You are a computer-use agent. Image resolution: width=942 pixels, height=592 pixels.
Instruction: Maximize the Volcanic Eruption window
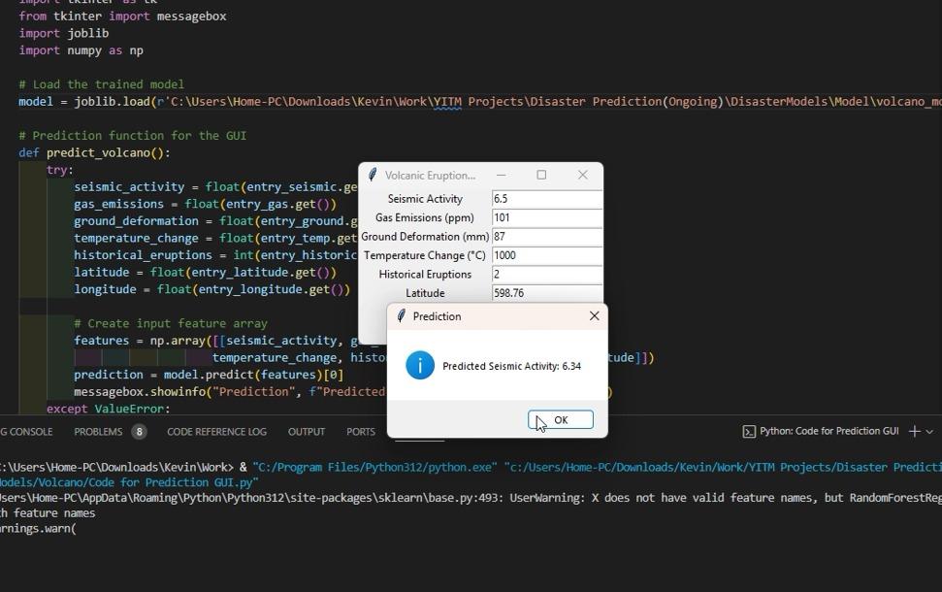541,175
